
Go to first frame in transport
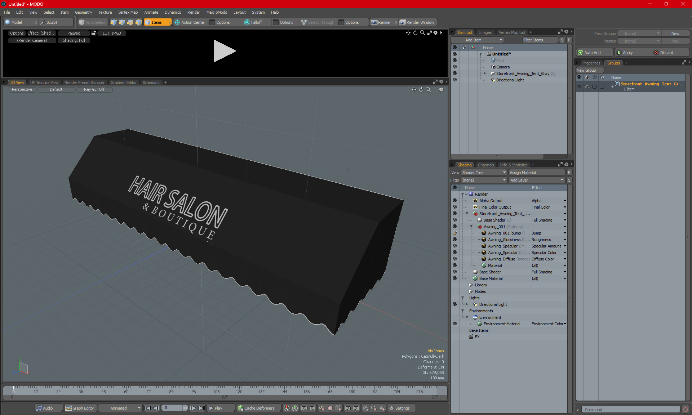[x=147, y=408]
